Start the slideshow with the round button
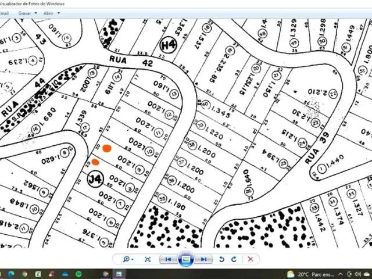 tap(186, 259)
